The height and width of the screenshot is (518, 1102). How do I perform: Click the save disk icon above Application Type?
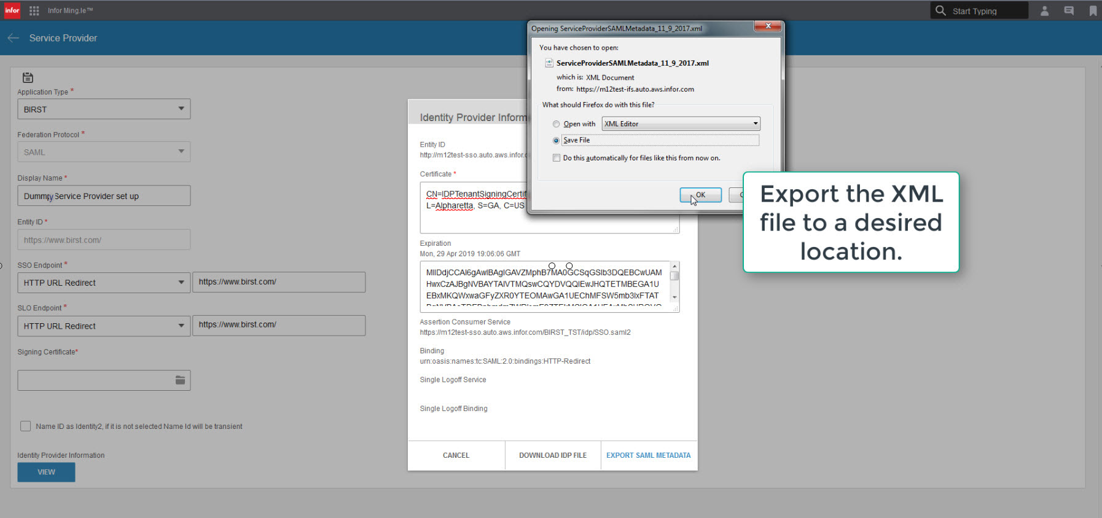[x=28, y=77]
